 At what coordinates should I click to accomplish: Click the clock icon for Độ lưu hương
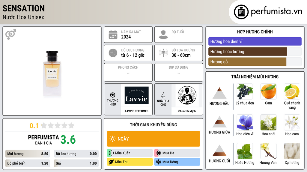113,53
